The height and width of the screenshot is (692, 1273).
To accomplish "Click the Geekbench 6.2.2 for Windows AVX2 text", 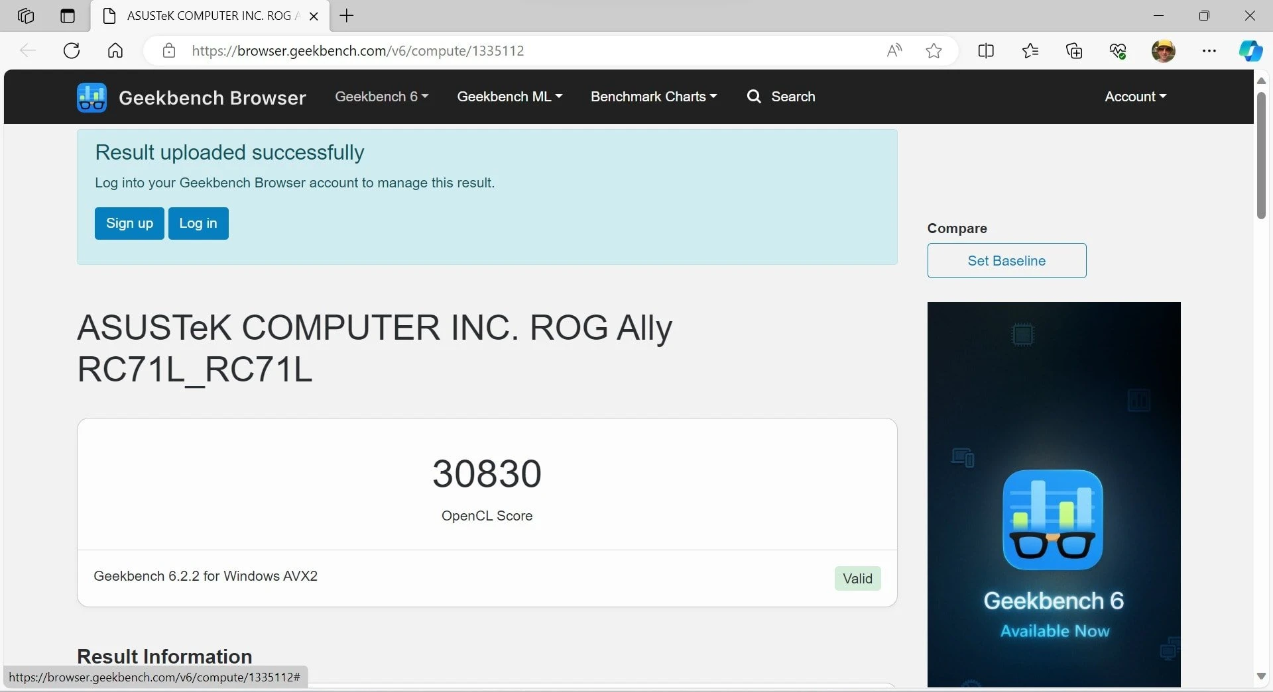I will coord(206,576).
